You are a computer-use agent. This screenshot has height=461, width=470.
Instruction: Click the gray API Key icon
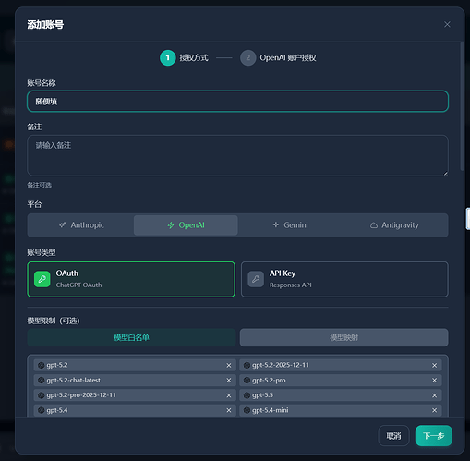tap(256, 279)
